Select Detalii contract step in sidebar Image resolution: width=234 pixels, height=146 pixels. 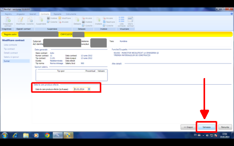click(11, 53)
